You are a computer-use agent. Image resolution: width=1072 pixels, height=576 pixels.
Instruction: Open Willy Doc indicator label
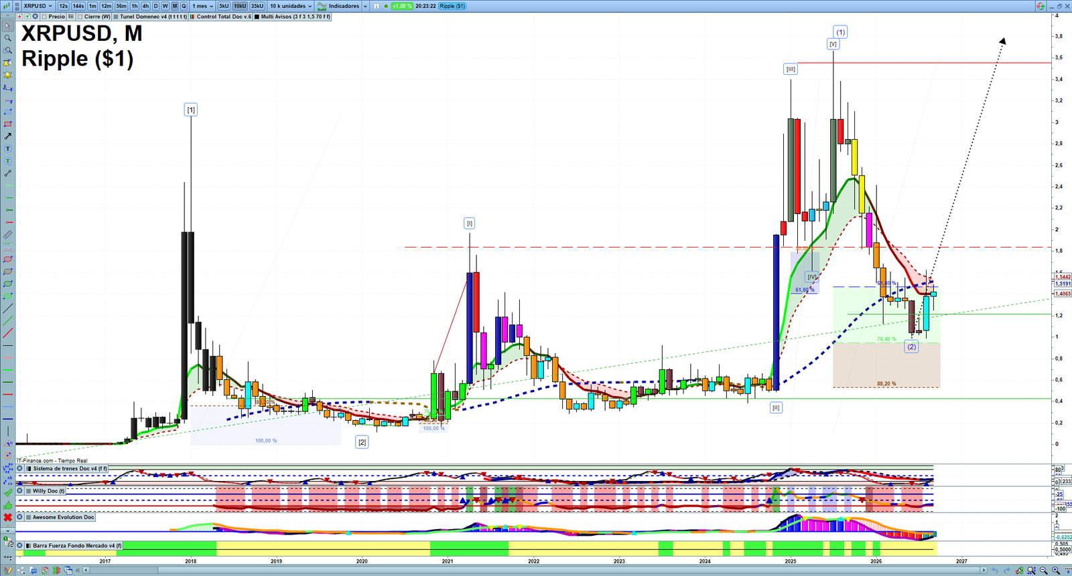point(46,490)
